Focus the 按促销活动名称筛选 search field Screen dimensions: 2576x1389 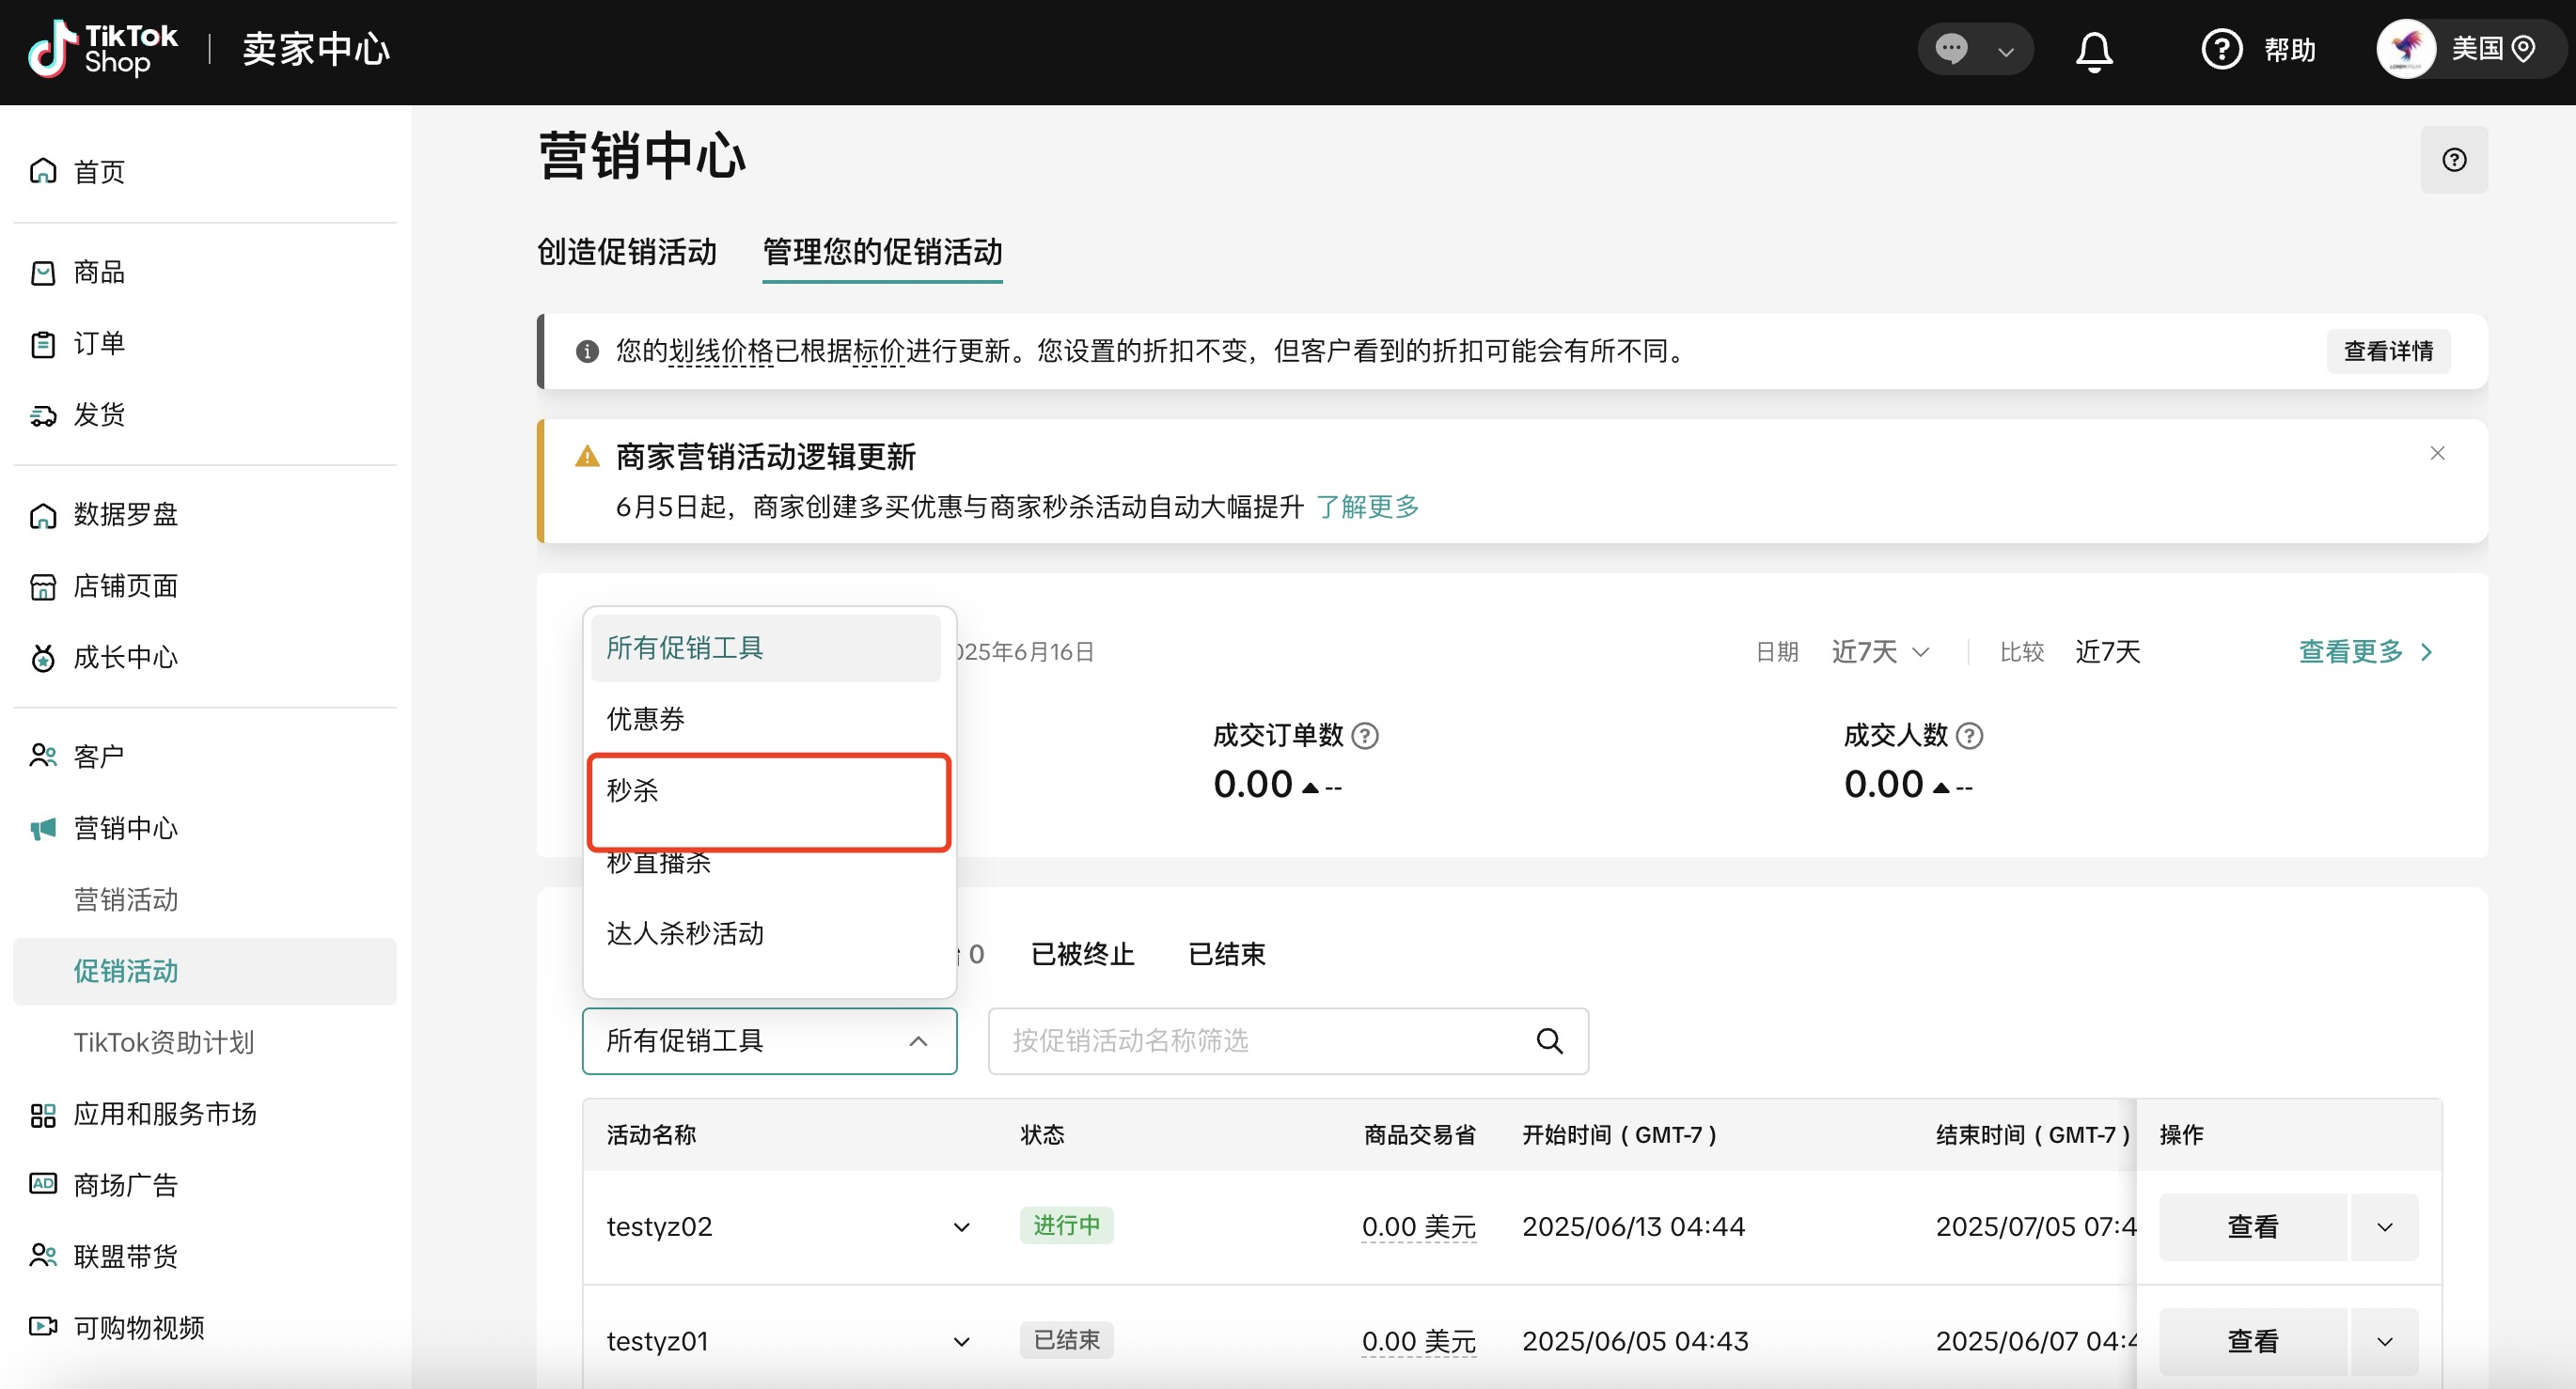pyautogui.click(x=1260, y=1041)
